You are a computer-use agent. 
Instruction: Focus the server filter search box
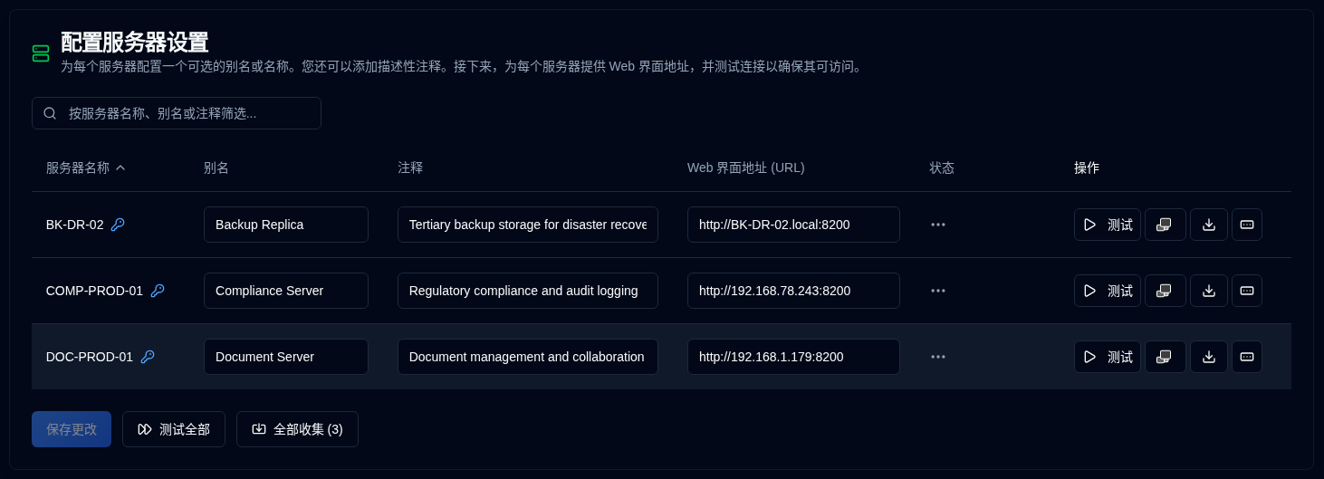click(x=177, y=113)
